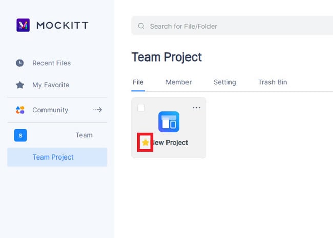This screenshot has width=333, height=238.
Task: Click the search magnifier icon
Action: [x=141, y=26]
